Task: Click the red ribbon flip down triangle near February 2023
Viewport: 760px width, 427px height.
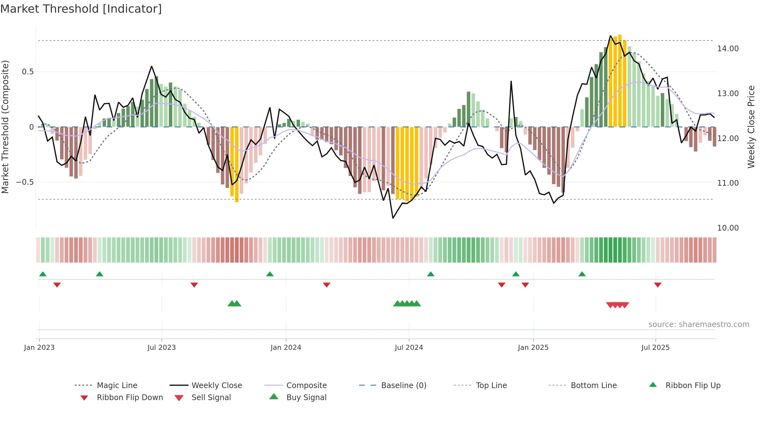Action: pyautogui.click(x=57, y=285)
